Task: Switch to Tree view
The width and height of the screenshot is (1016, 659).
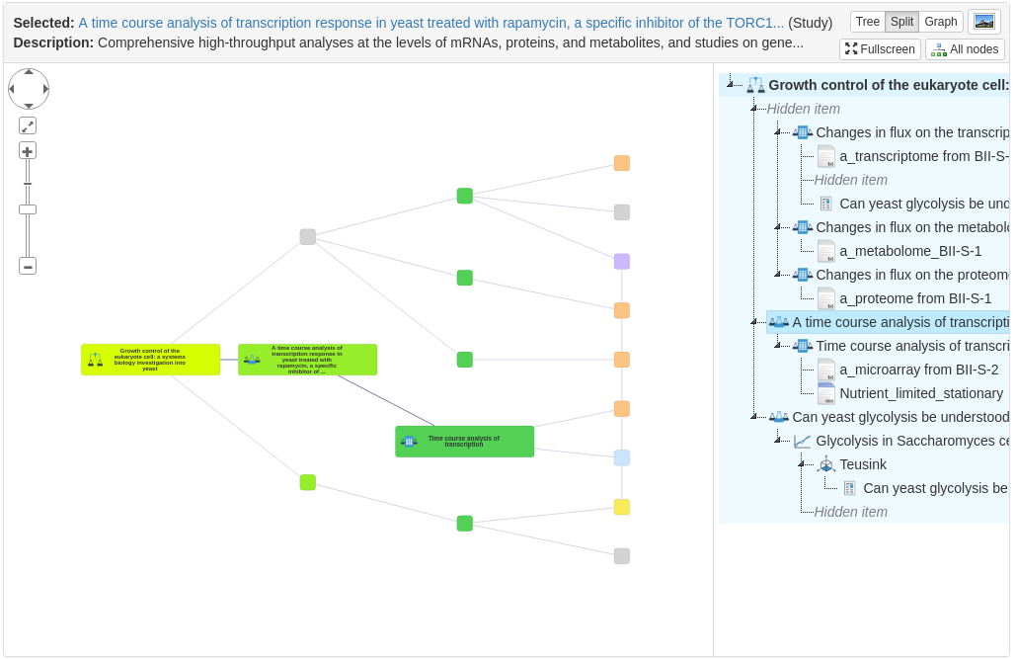Action: tap(867, 22)
